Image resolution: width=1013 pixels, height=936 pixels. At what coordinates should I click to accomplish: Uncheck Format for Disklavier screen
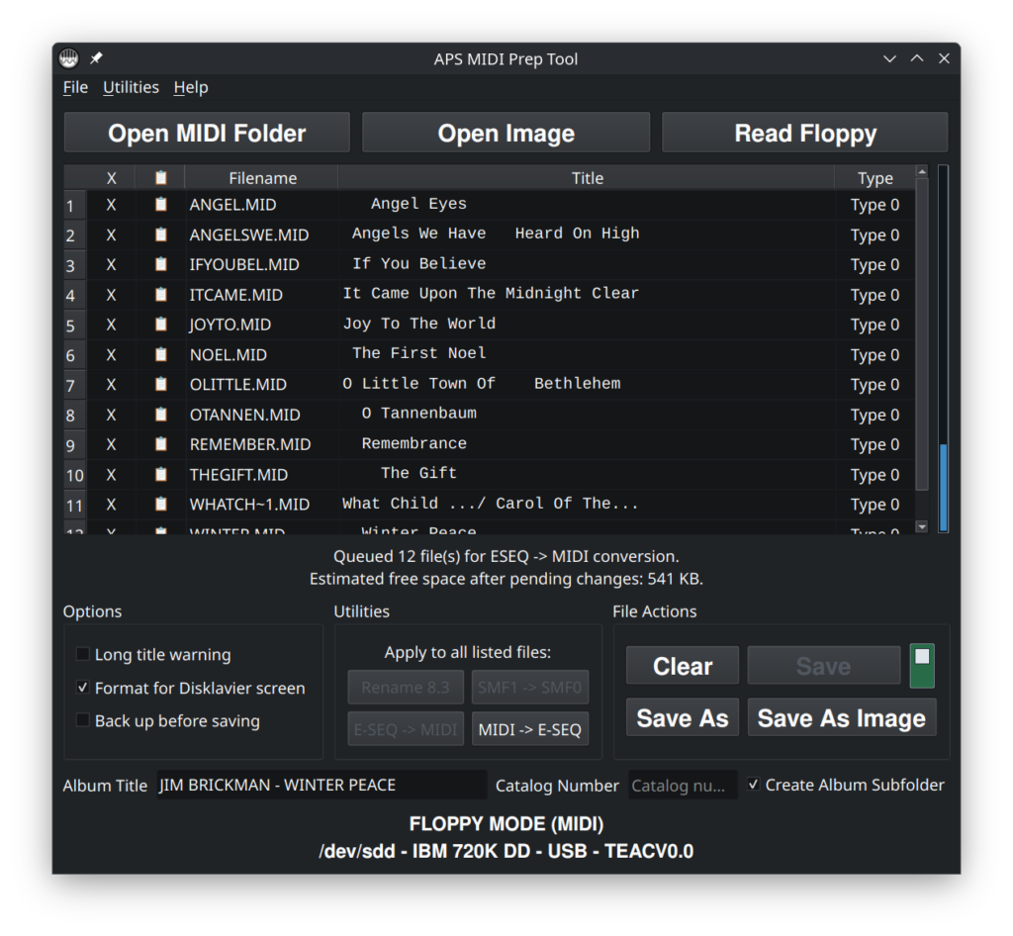(83, 688)
